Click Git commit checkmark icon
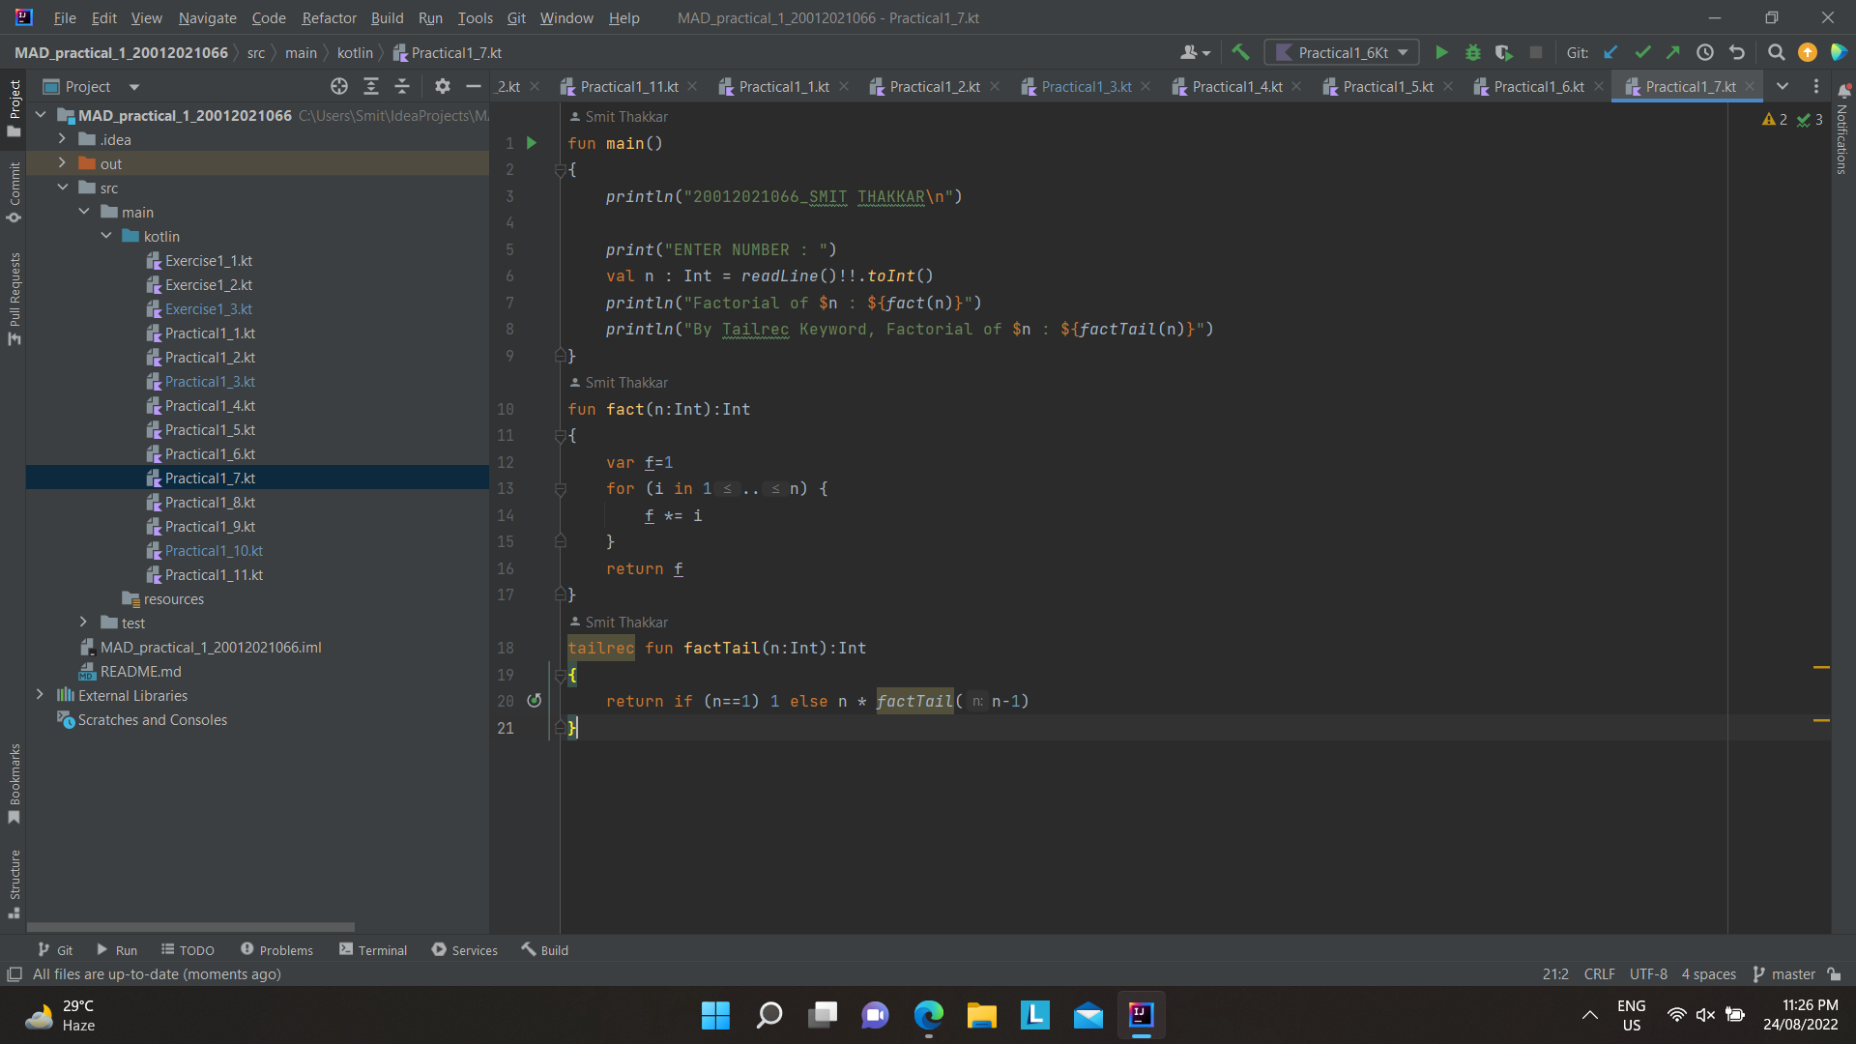1856x1044 pixels. [x=1642, y=53]
